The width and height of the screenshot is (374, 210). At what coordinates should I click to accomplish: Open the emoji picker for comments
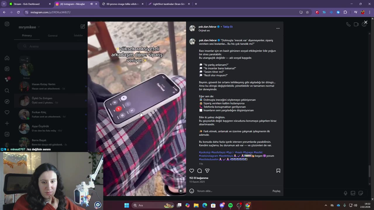[x=192, y=191]
